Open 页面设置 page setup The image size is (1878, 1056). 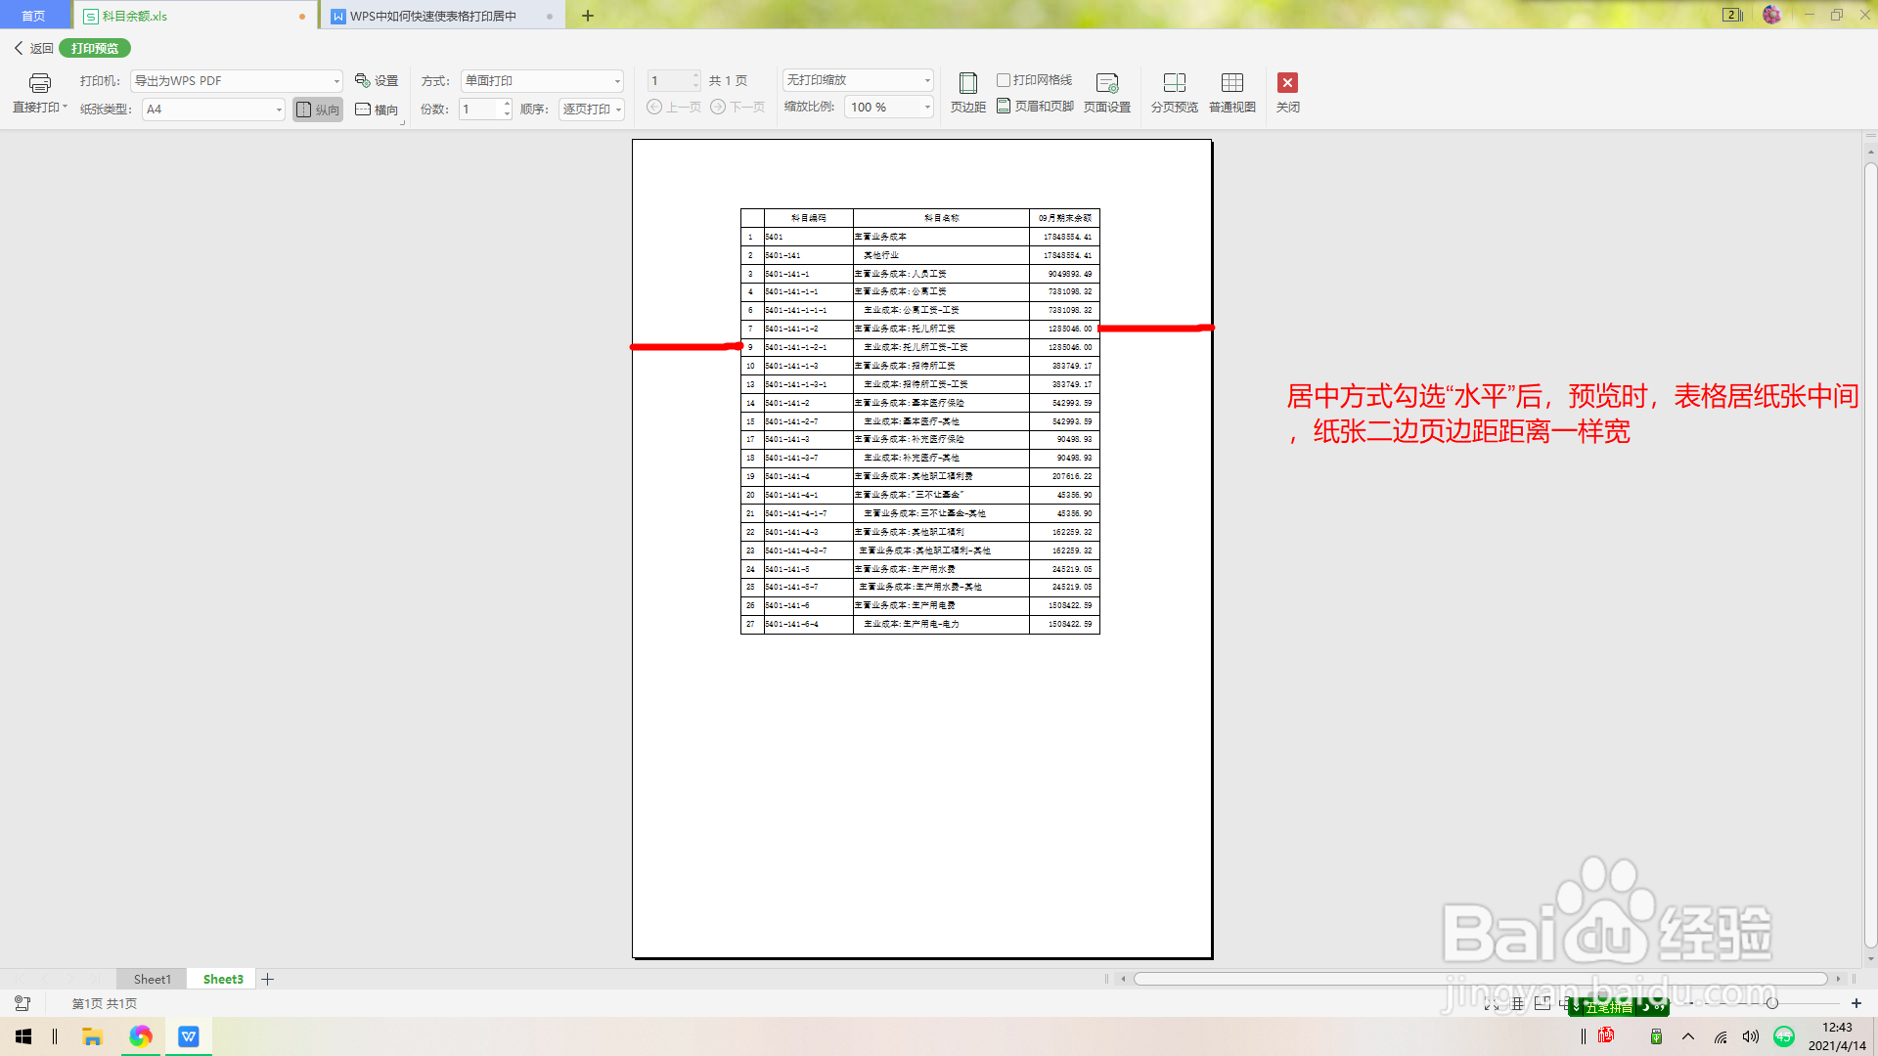coord(1106,91)
